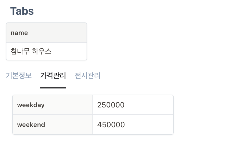Select the active 가격관리 tab

tap(53, 76)
